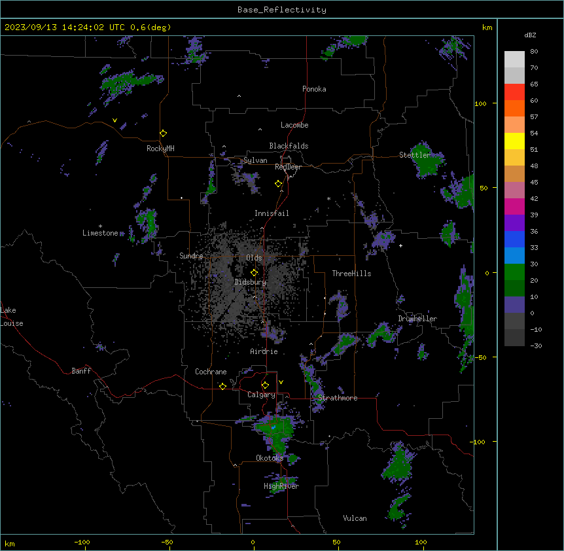Click the yellow diamond marker below Cochrane

pos(222,386)
